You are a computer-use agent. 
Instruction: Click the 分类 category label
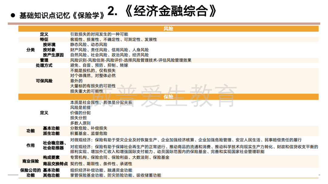click(x=31, y=50)
